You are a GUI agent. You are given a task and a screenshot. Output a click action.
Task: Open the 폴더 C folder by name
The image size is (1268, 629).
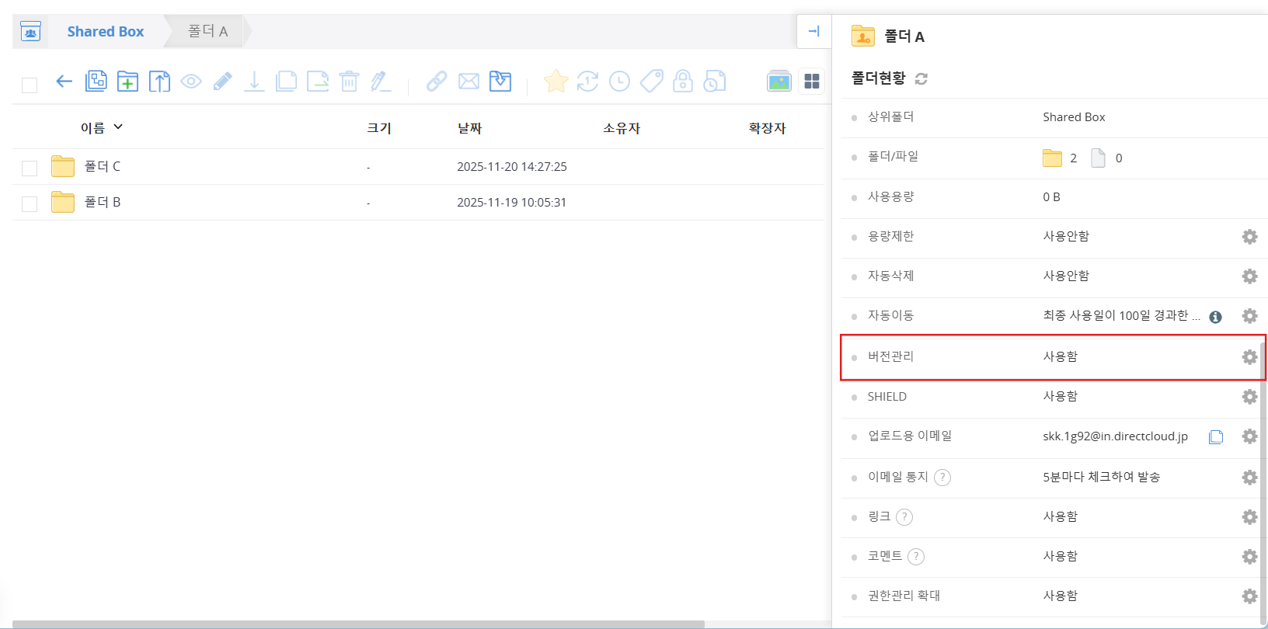pyautogui.click(x=102, y=166)
